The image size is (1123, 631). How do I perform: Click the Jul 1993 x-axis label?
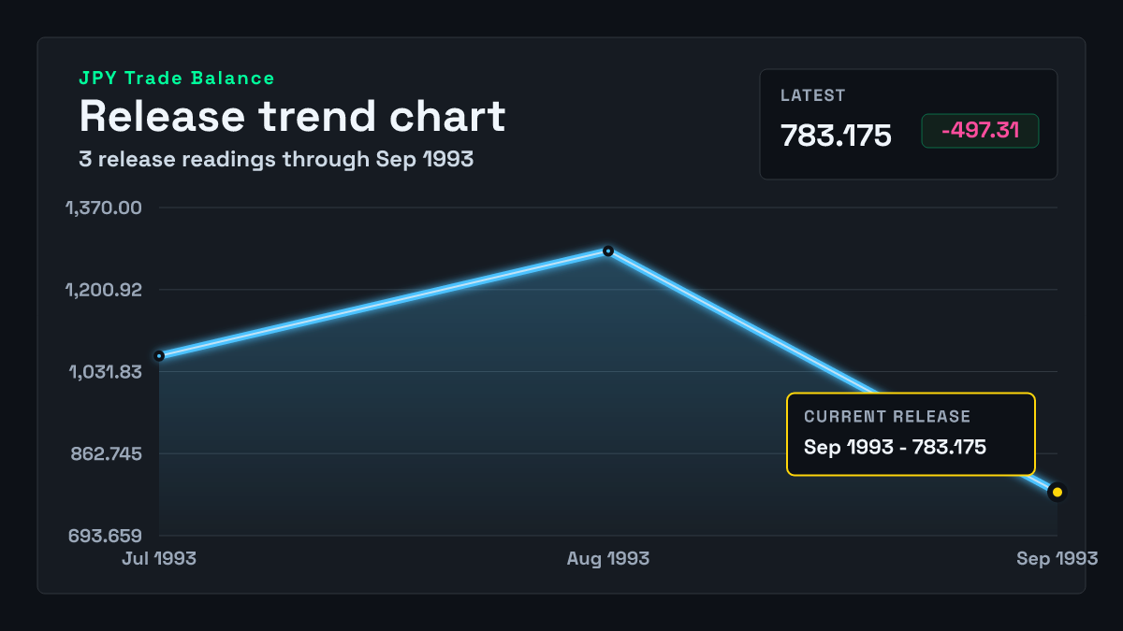coord(159,558)
